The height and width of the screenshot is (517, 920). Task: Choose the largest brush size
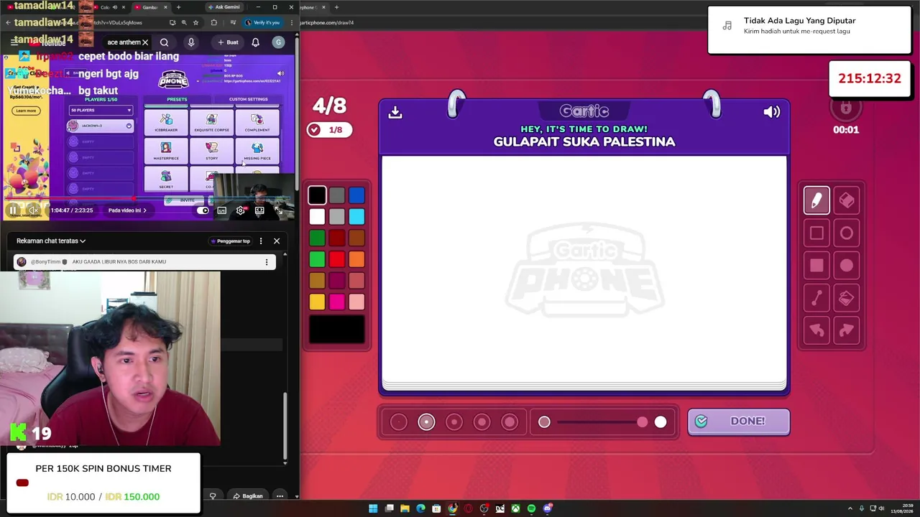tap(510, 422)
